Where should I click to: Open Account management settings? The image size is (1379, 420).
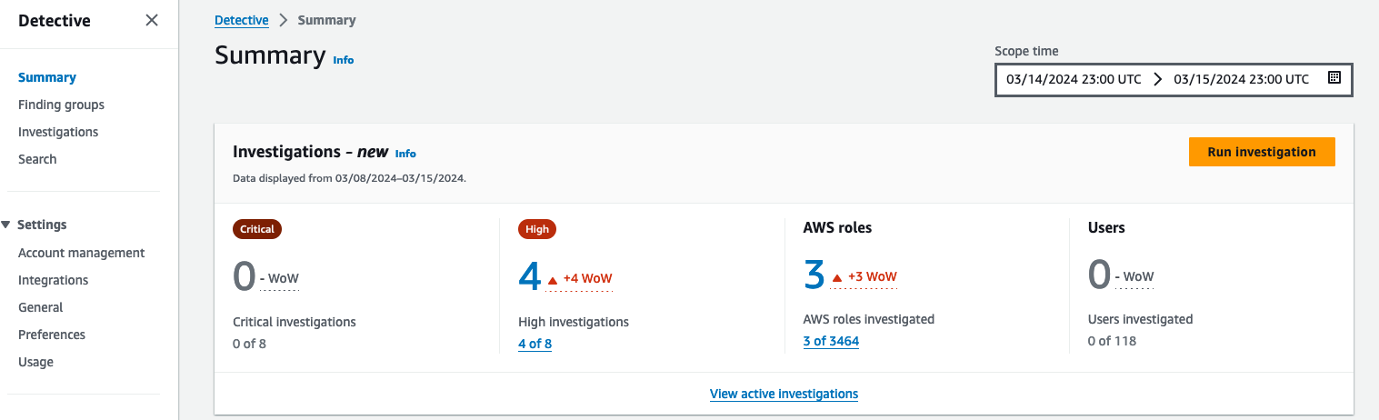coord(81,253)
